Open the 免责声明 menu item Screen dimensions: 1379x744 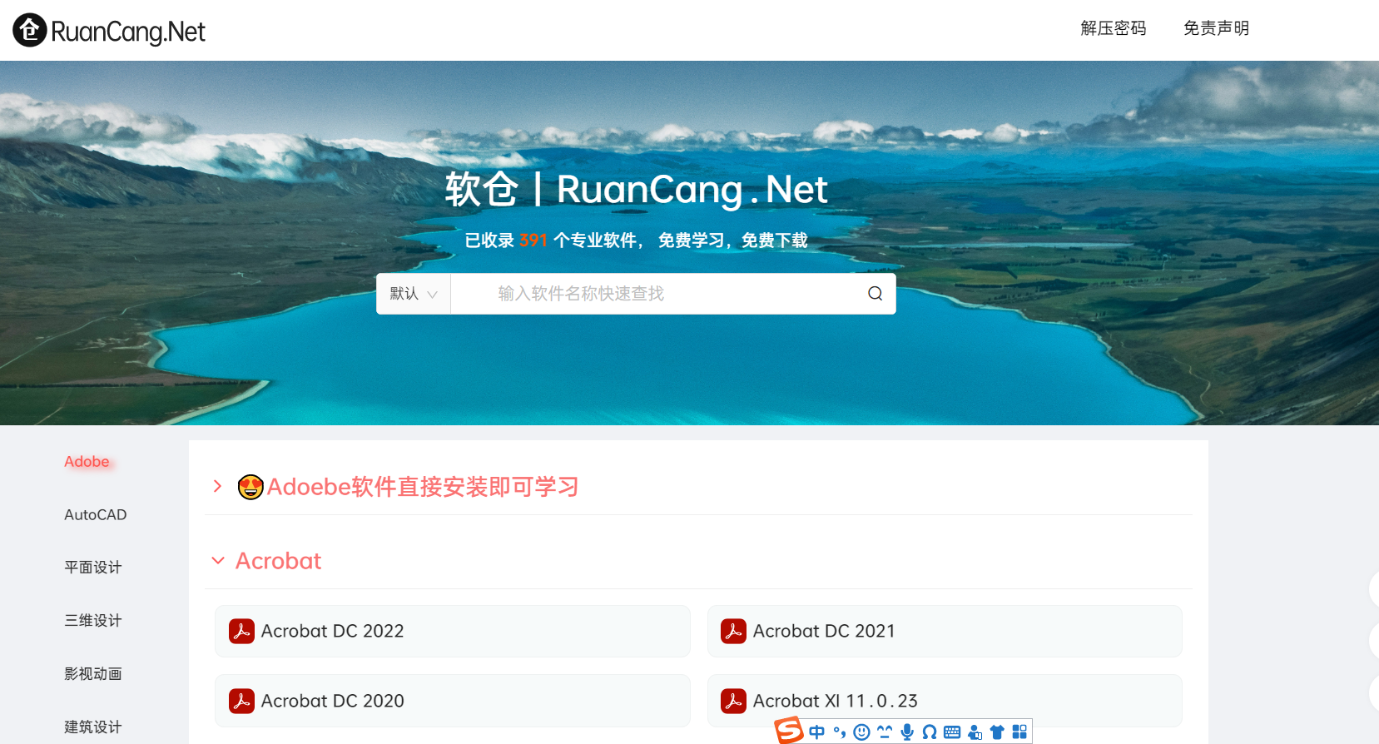(1216, 28)
